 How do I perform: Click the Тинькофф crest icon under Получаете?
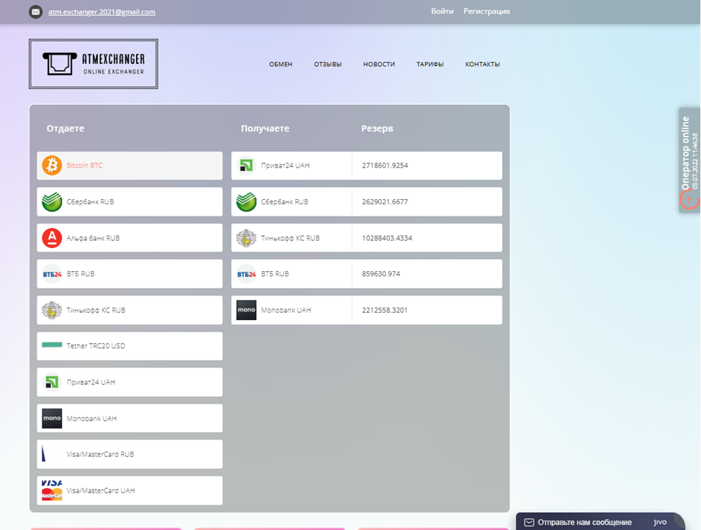click(246, 238)
